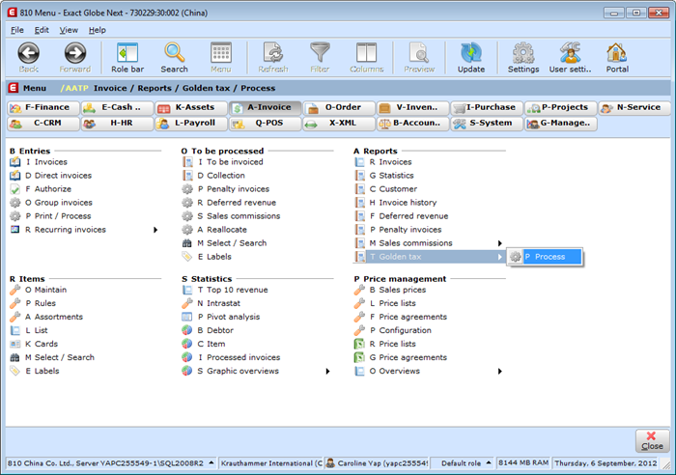Open Print / Process entry
The width and height of the screenshot is (676, 475).
pyautogui.click(x=63, y=216)
